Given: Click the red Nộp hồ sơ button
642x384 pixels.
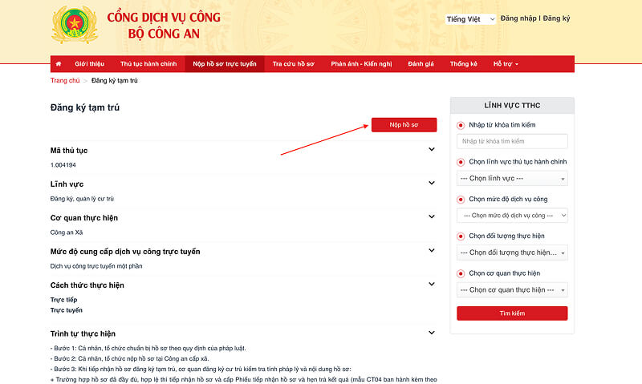Looking at the screenshot, I should point(404,124).
